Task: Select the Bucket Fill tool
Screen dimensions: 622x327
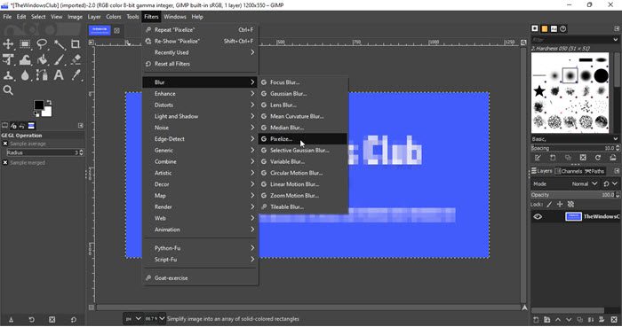Action: coord(42,59)
